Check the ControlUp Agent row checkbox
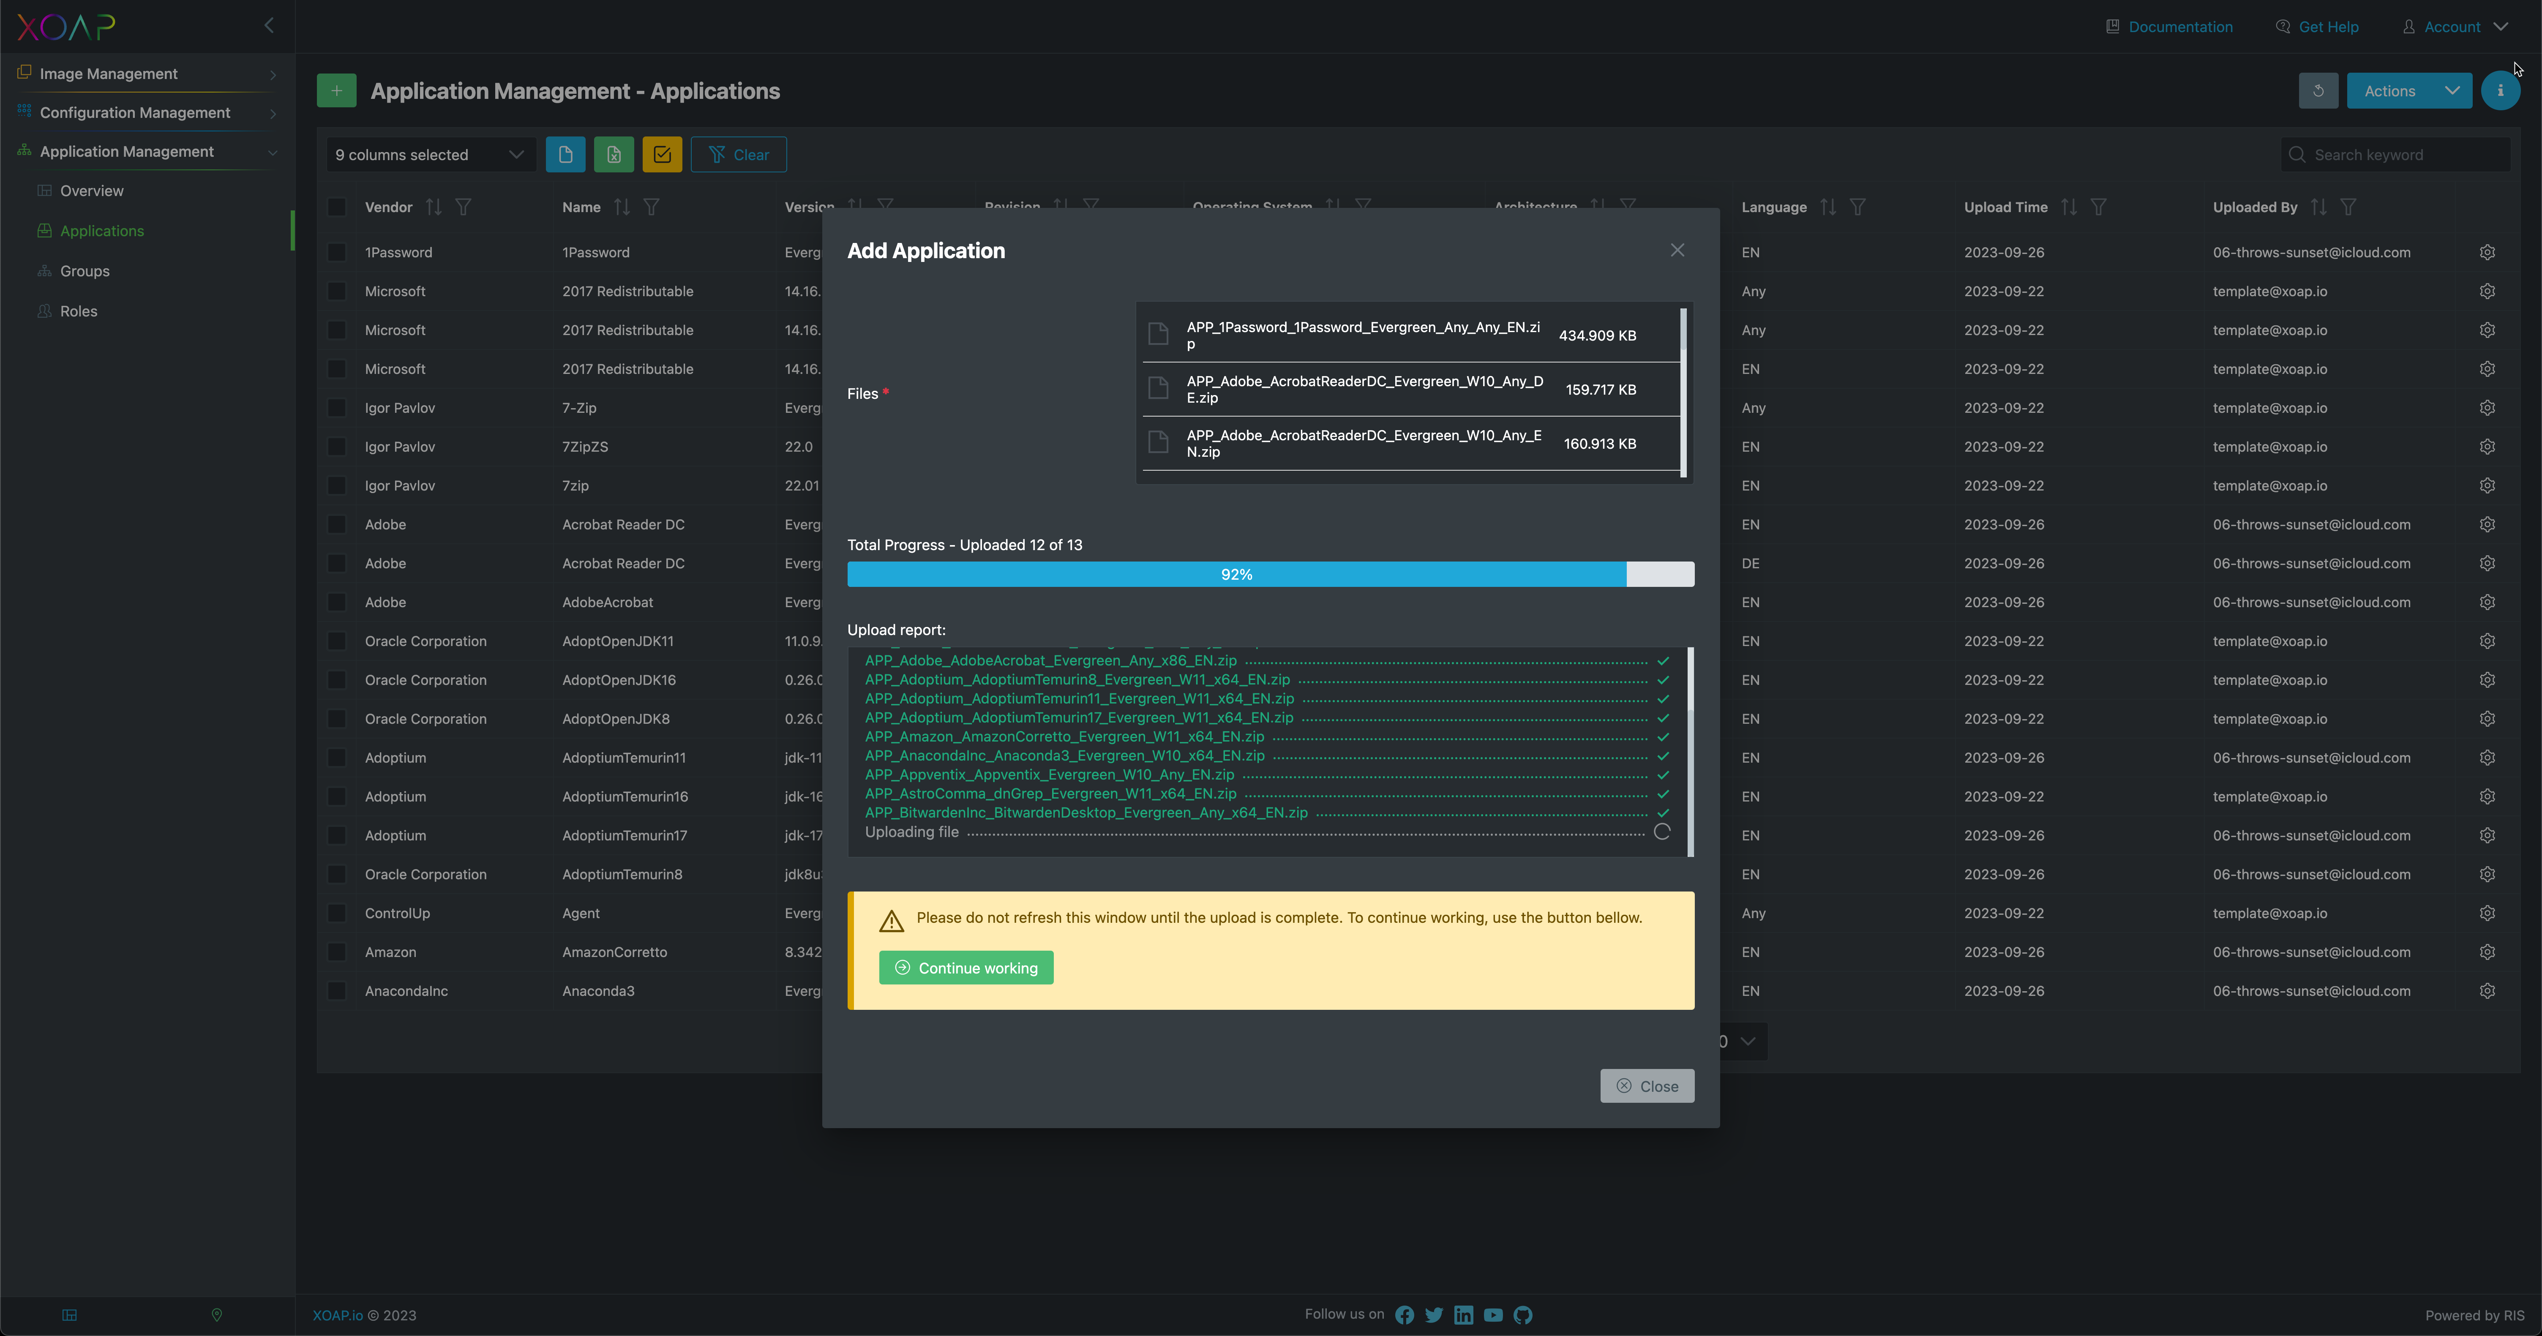The width and height of the screenshot is (2542, 1336). tap(336, 913)
